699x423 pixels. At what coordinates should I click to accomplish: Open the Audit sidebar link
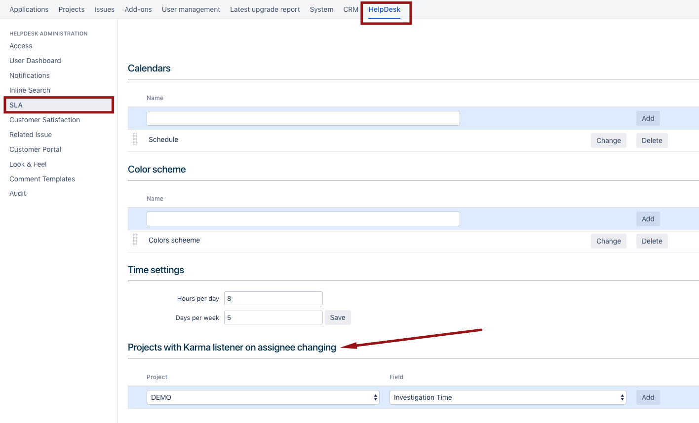tap(18, 193)
